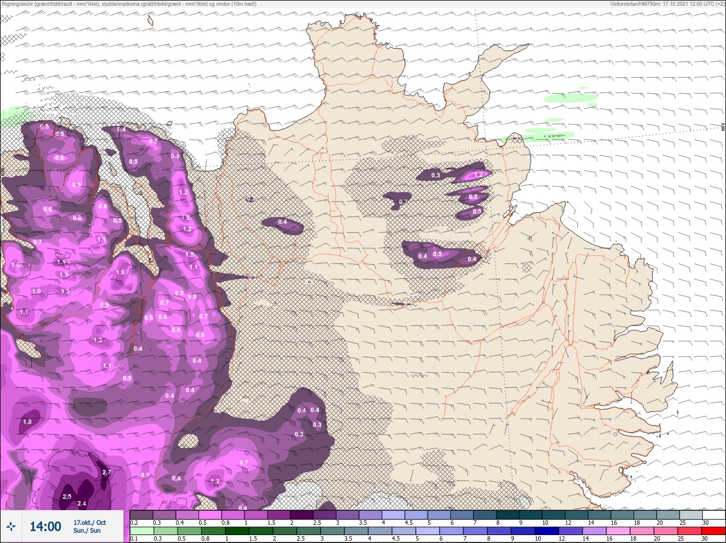Select the bright red lower legend swatch at 30

713,531
